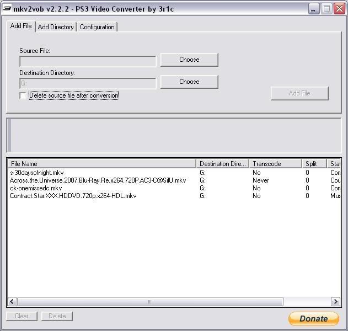Click the Split column header
348x331 pixels.
(x=314, y=164)
